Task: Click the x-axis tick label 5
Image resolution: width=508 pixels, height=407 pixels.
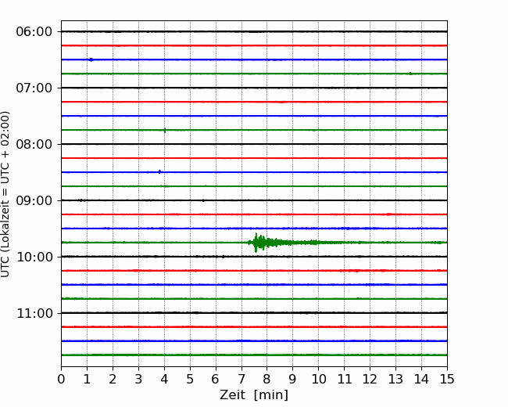Action: point(190,379)
